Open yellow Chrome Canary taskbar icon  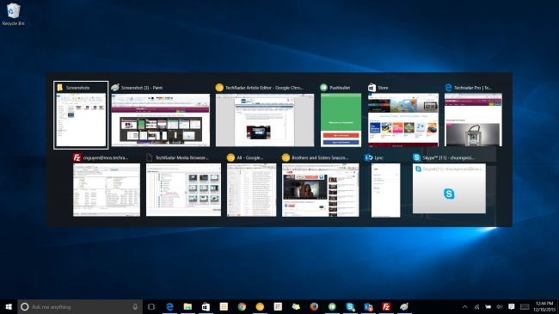click(x=260, y=306)
